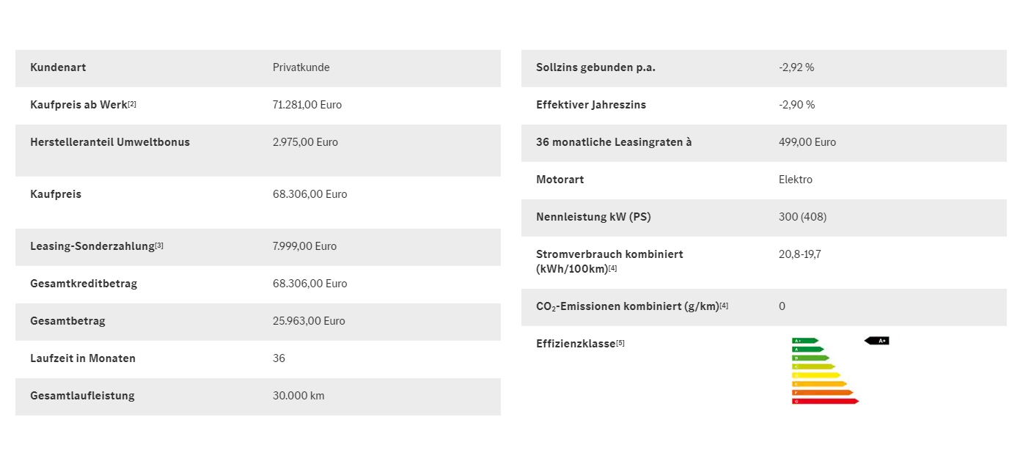
Task: Open footnote [3] beside Leasing-Sonderzahlung
Action: (x=159, y=245)
